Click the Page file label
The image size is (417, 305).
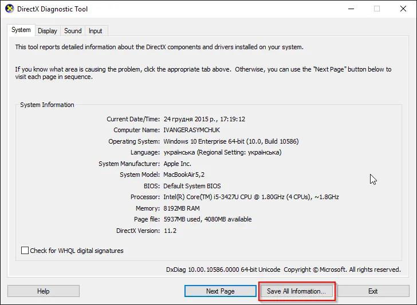tap(147, 219)
